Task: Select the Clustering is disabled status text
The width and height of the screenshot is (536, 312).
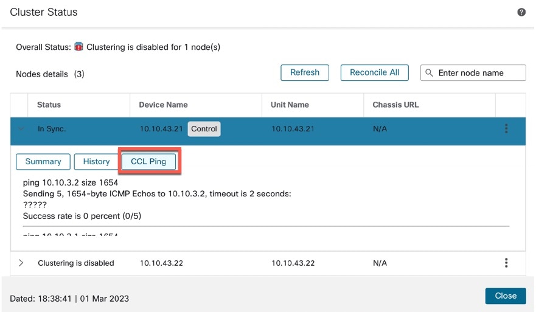Action: 76,263
